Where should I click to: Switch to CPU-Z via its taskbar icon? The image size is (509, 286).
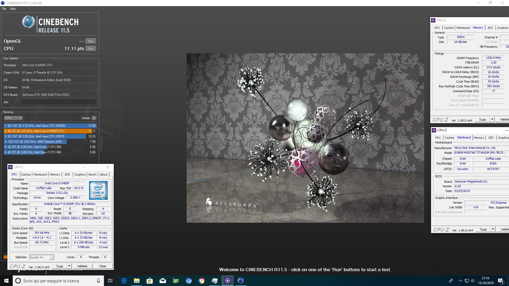click(x=228, y=281)
